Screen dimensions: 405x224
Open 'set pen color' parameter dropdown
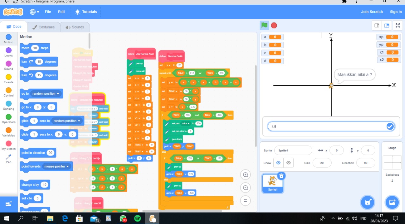coord(185,123)
